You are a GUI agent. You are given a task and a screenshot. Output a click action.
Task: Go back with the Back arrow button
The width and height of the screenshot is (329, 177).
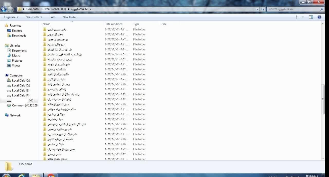(x=4, y=9)
